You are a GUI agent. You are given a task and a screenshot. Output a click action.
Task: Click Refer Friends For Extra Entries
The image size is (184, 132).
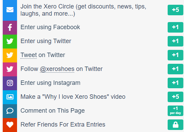click(63, 125)
